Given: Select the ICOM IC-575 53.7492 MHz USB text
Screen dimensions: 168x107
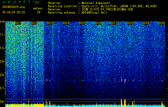Looking at the screenshot, I should click(x=107, y=9).
